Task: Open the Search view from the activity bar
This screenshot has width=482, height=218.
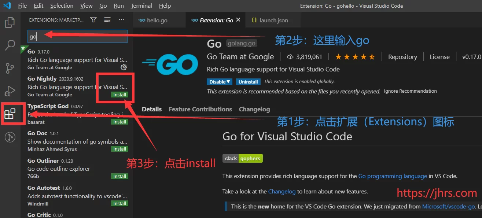Action: tap(10, 45)
